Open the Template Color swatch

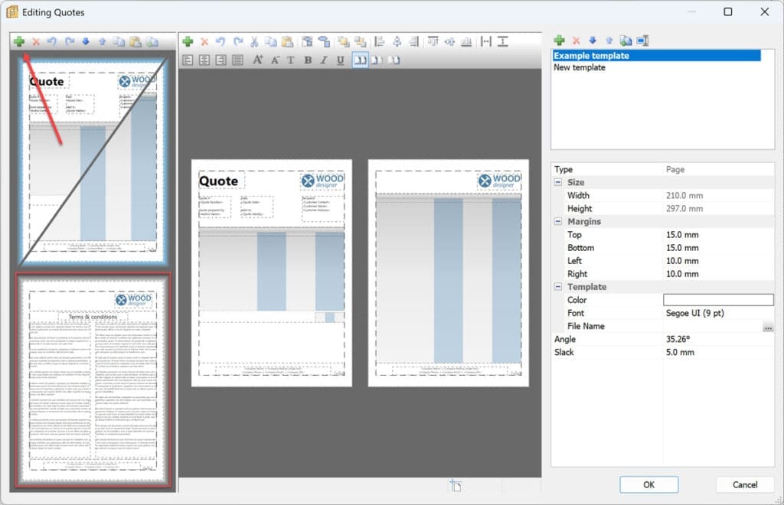click(x=718, y=300)
